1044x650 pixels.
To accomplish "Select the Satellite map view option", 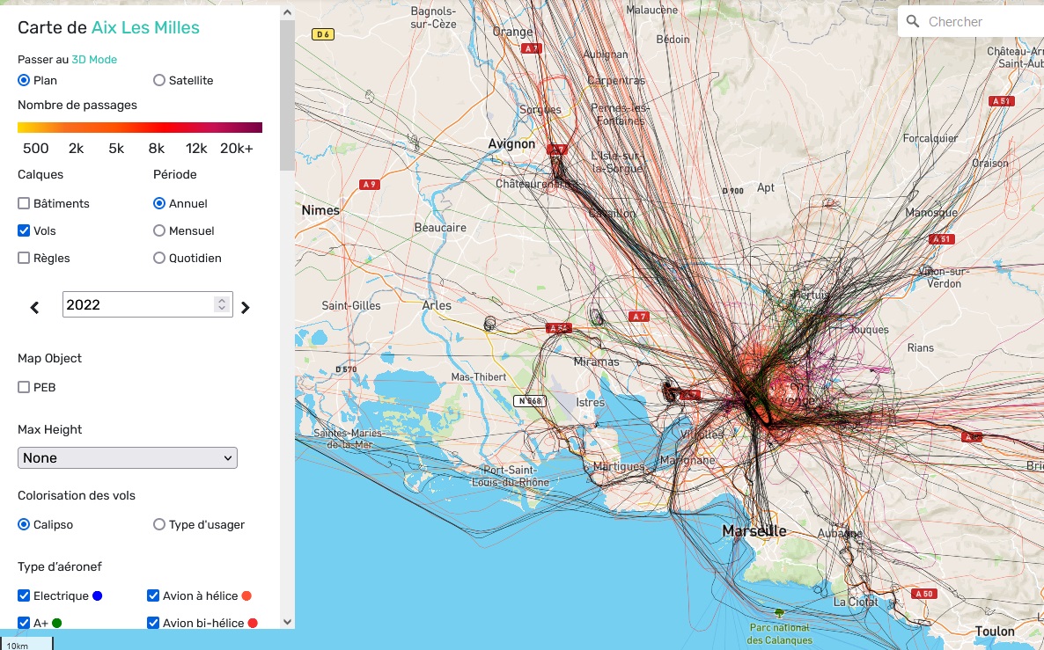I will point(159,80).
